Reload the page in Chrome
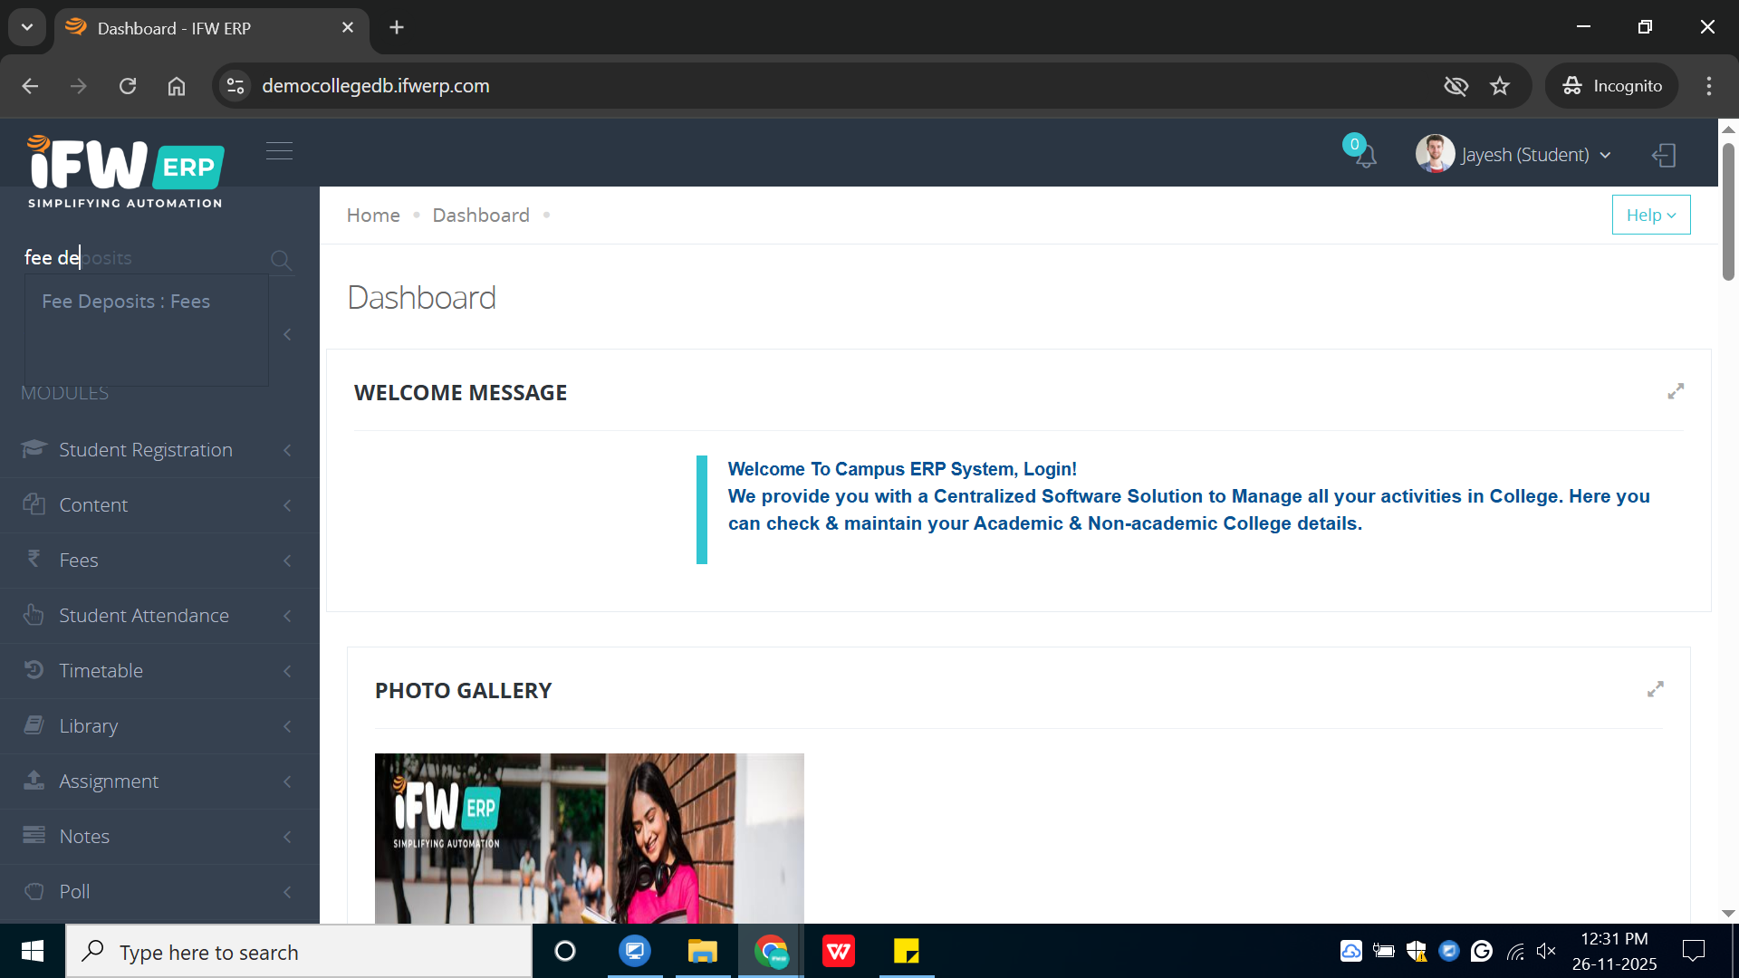 pyautogui.click(x=128, y=86)
